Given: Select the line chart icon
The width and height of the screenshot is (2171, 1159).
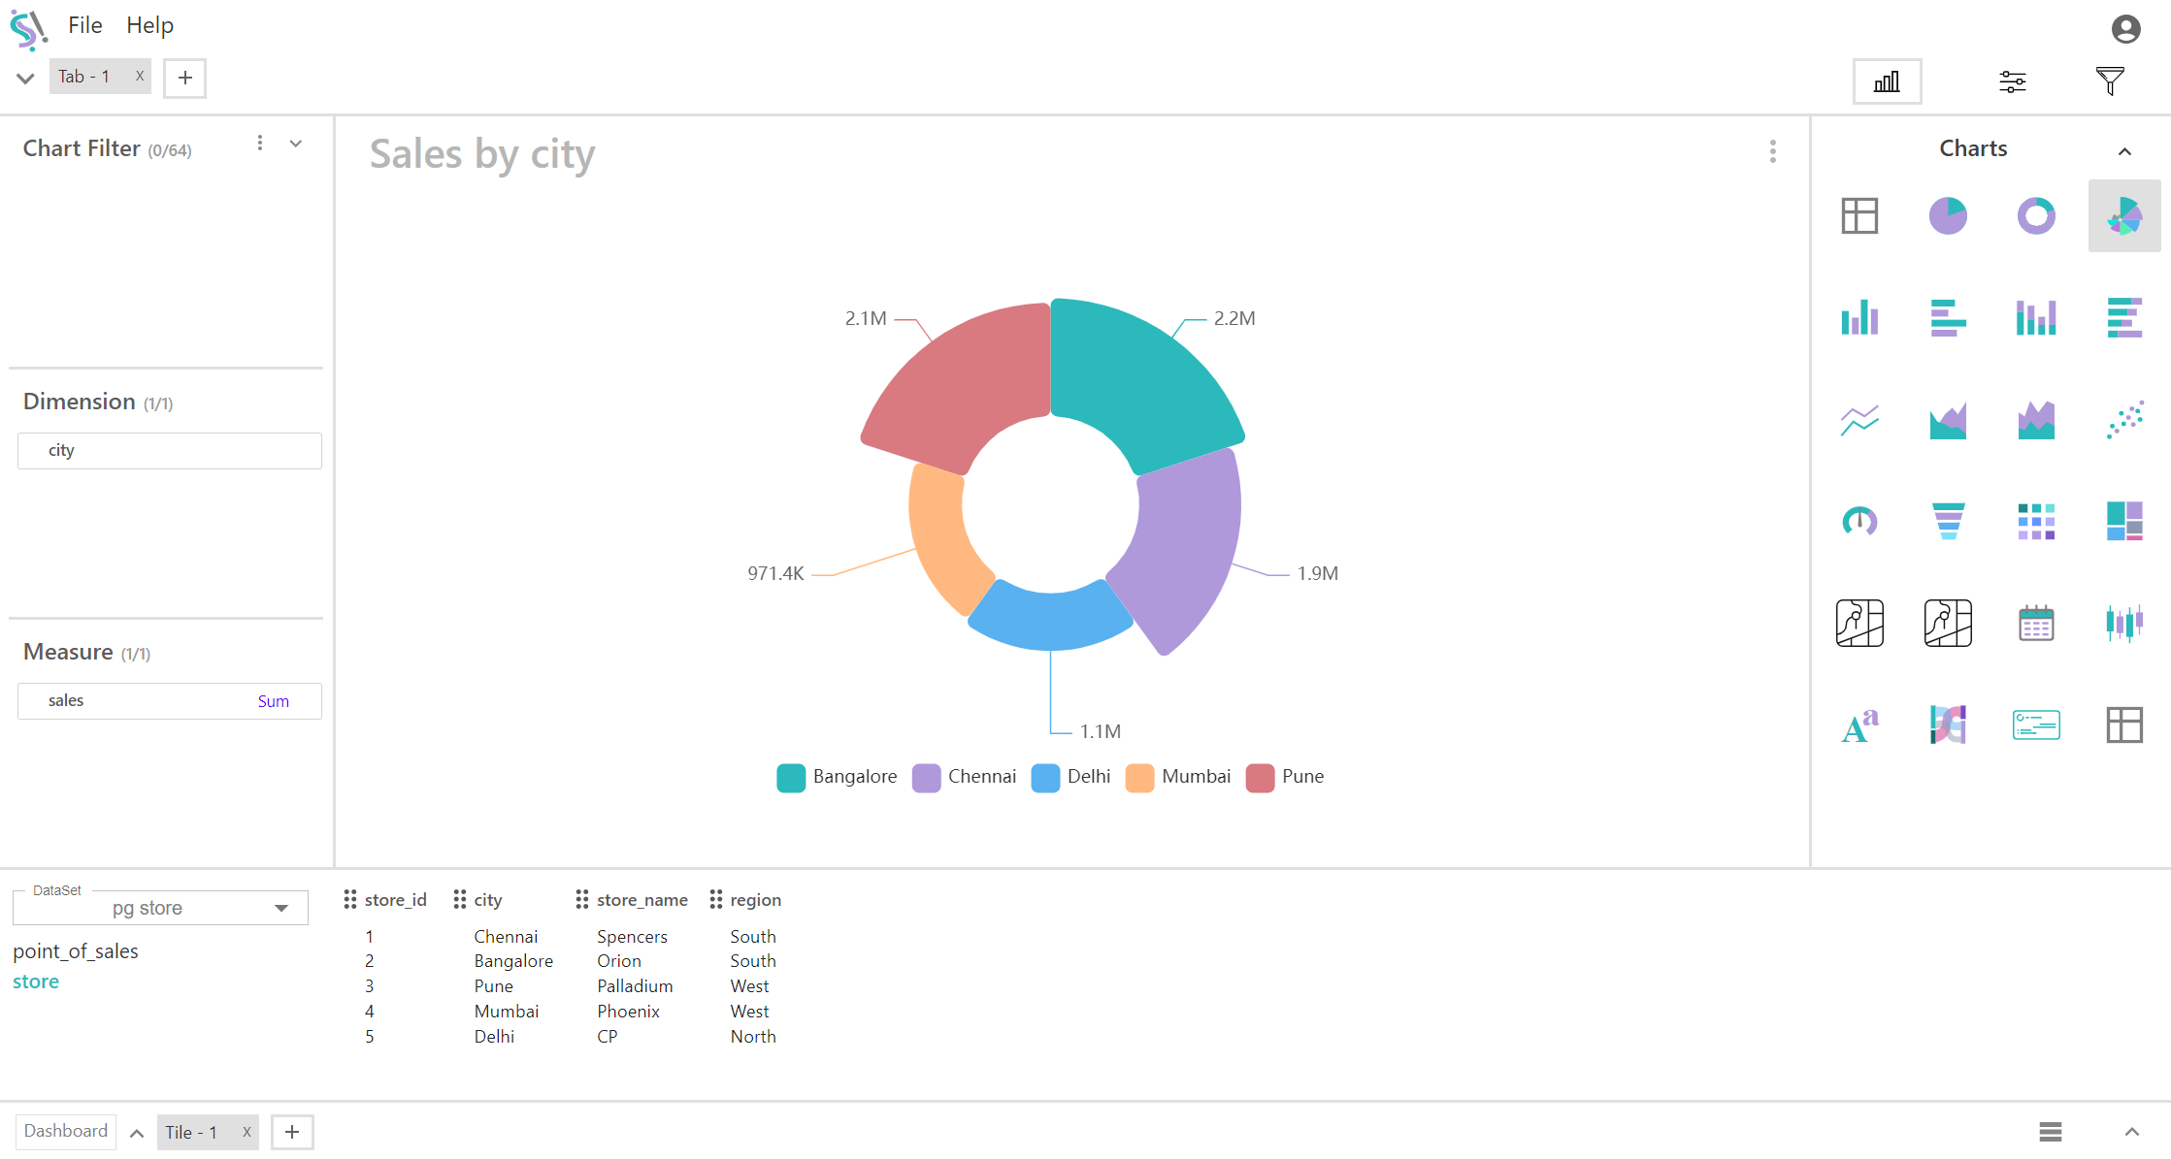Looking at the screenshot, I should pyautogui.click(x=1859, y=419).
